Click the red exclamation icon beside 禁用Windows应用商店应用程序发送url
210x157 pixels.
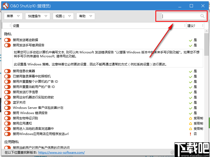[x=191, y=134]
